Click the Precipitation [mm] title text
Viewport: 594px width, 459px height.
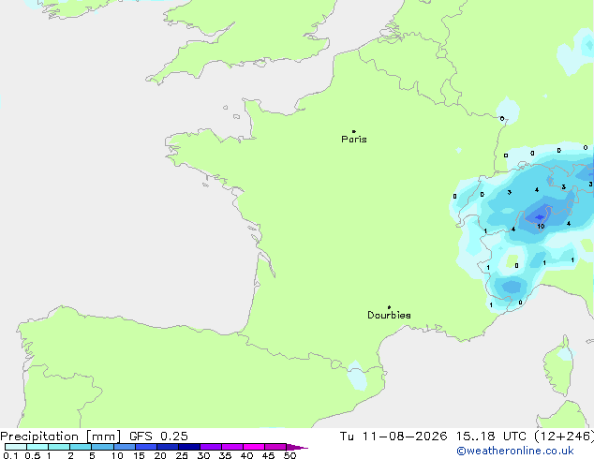61,437
